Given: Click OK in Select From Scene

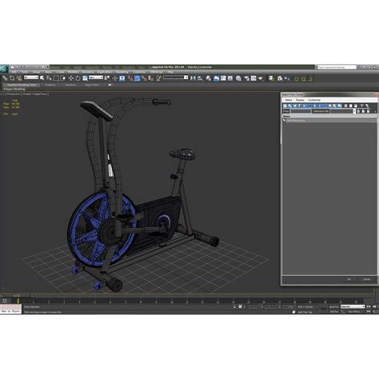Looking at the screenshot, I should [x=349, y=279].
